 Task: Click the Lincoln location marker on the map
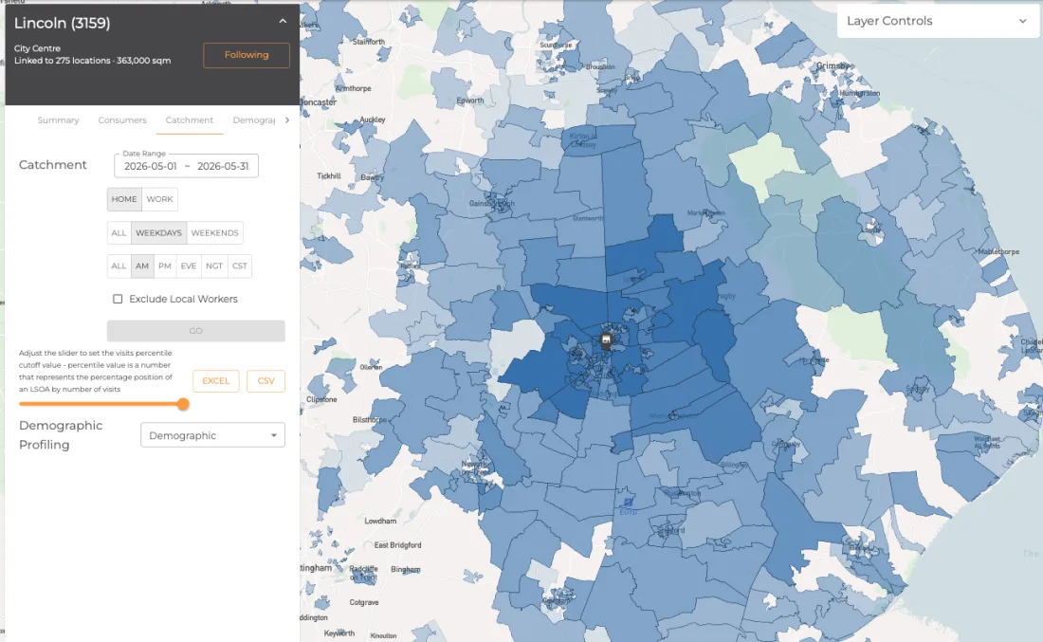pyautogui.click(x=606, y=341)
